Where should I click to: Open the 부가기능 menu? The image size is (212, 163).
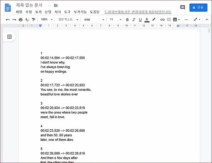(80, 12)
